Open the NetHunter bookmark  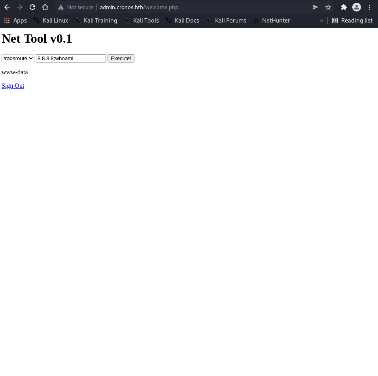(x=272, y=21)
